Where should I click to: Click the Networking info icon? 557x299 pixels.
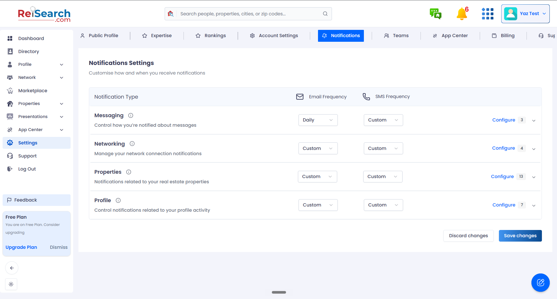click(x=132, y=144)
